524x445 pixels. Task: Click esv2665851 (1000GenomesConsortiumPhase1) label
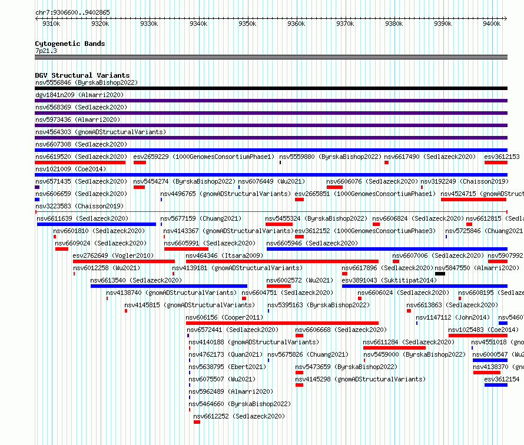(365, 194)
